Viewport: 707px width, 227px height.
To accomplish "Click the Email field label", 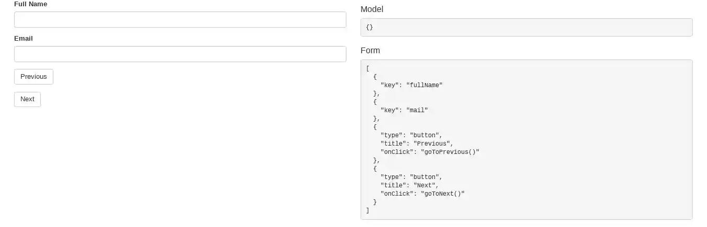I will [24, 39].
